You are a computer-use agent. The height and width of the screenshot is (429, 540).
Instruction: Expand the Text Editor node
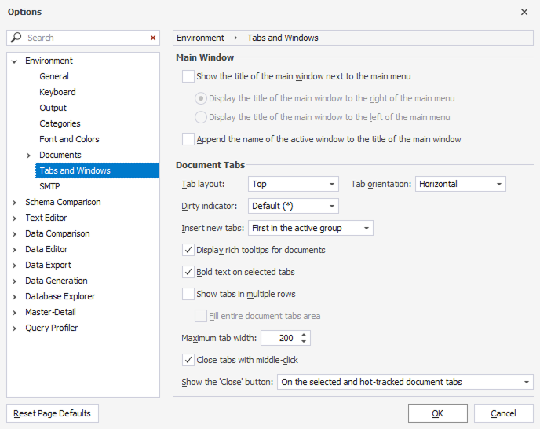coord(14,218)
